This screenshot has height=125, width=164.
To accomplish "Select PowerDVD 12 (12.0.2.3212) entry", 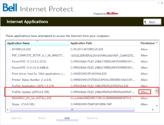I will pos(29,62).
